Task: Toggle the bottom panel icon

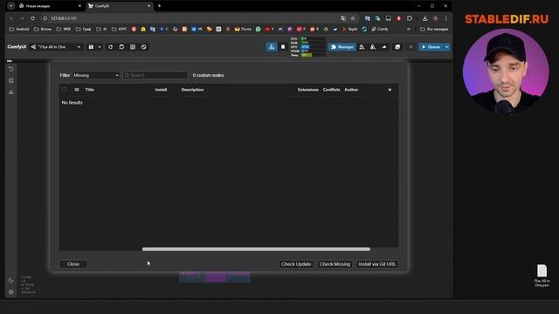Action: (x=397, y=47)
